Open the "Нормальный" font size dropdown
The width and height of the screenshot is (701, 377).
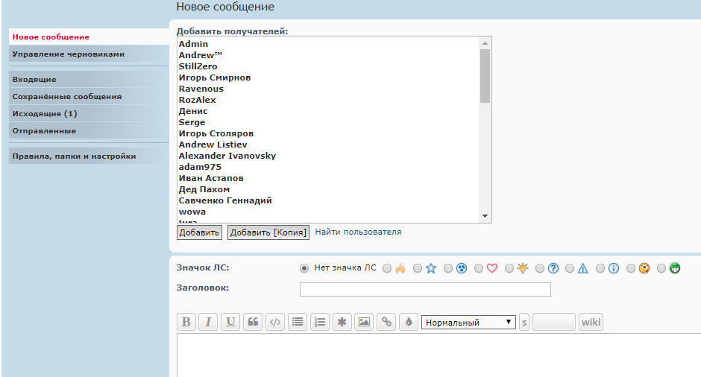coord(468,322)
